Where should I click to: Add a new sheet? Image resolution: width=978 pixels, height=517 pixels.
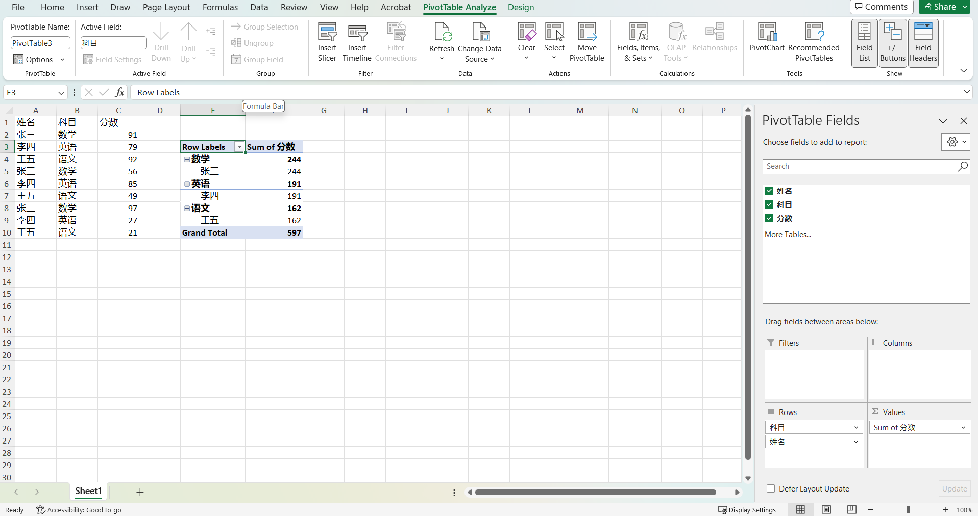point(140,492)
